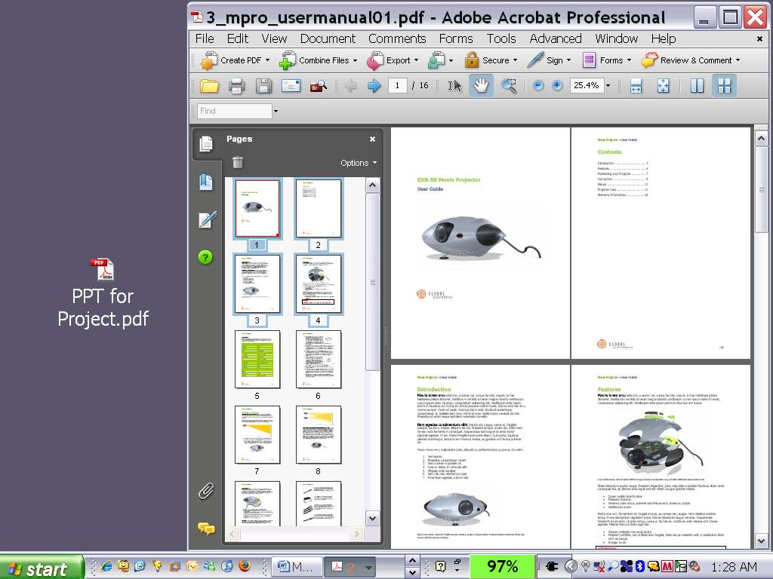Select page 6 thumbnail
Image resolution: width=773 pixels, height=579 pixels.
318,360
